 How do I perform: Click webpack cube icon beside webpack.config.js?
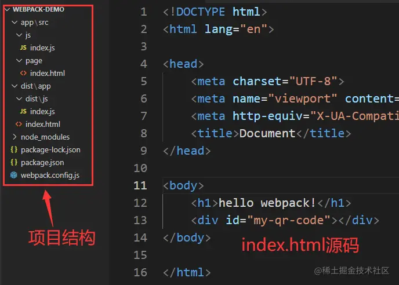14,175
